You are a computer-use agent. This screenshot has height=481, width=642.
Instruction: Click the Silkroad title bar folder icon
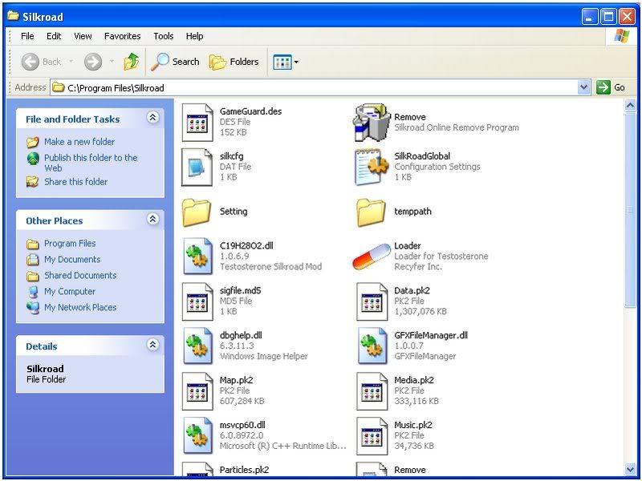13,16
